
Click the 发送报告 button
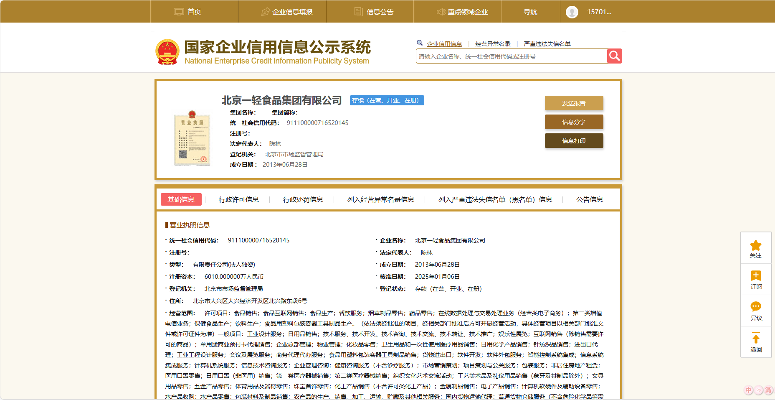574,103
